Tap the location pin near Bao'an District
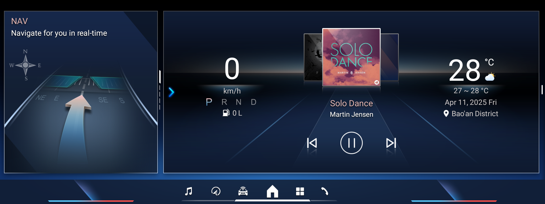 pyautogui.click(x=446, y=114)
